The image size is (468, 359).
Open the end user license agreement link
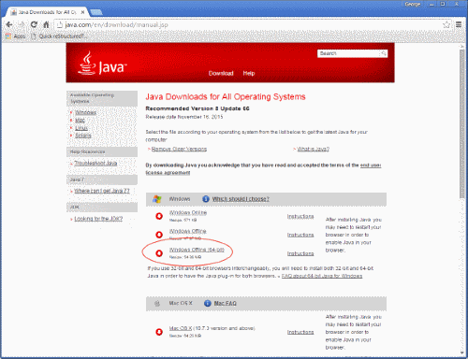tap(263, 168)
